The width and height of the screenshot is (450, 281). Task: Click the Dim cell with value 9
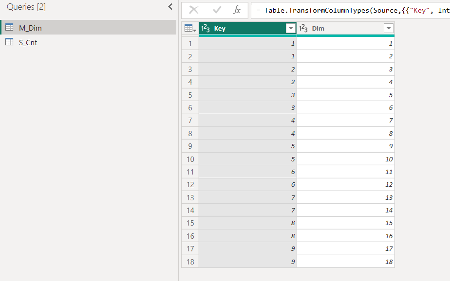click(346, 146)
